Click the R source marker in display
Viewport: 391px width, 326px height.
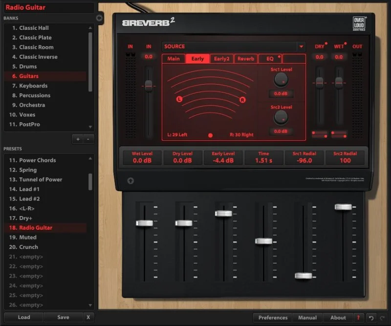pyautogui.click(x=242, y=100)
